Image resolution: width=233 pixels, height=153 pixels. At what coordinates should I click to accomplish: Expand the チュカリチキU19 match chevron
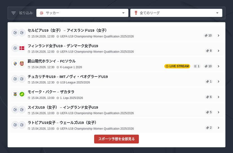coord(218,82)
